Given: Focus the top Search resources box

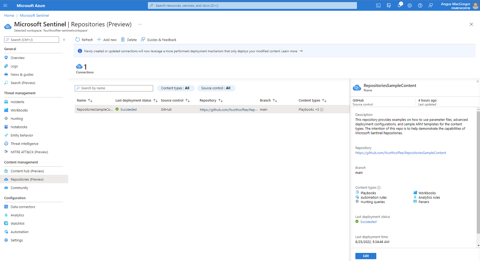Looking at the screenshot, I should point(252,6).
